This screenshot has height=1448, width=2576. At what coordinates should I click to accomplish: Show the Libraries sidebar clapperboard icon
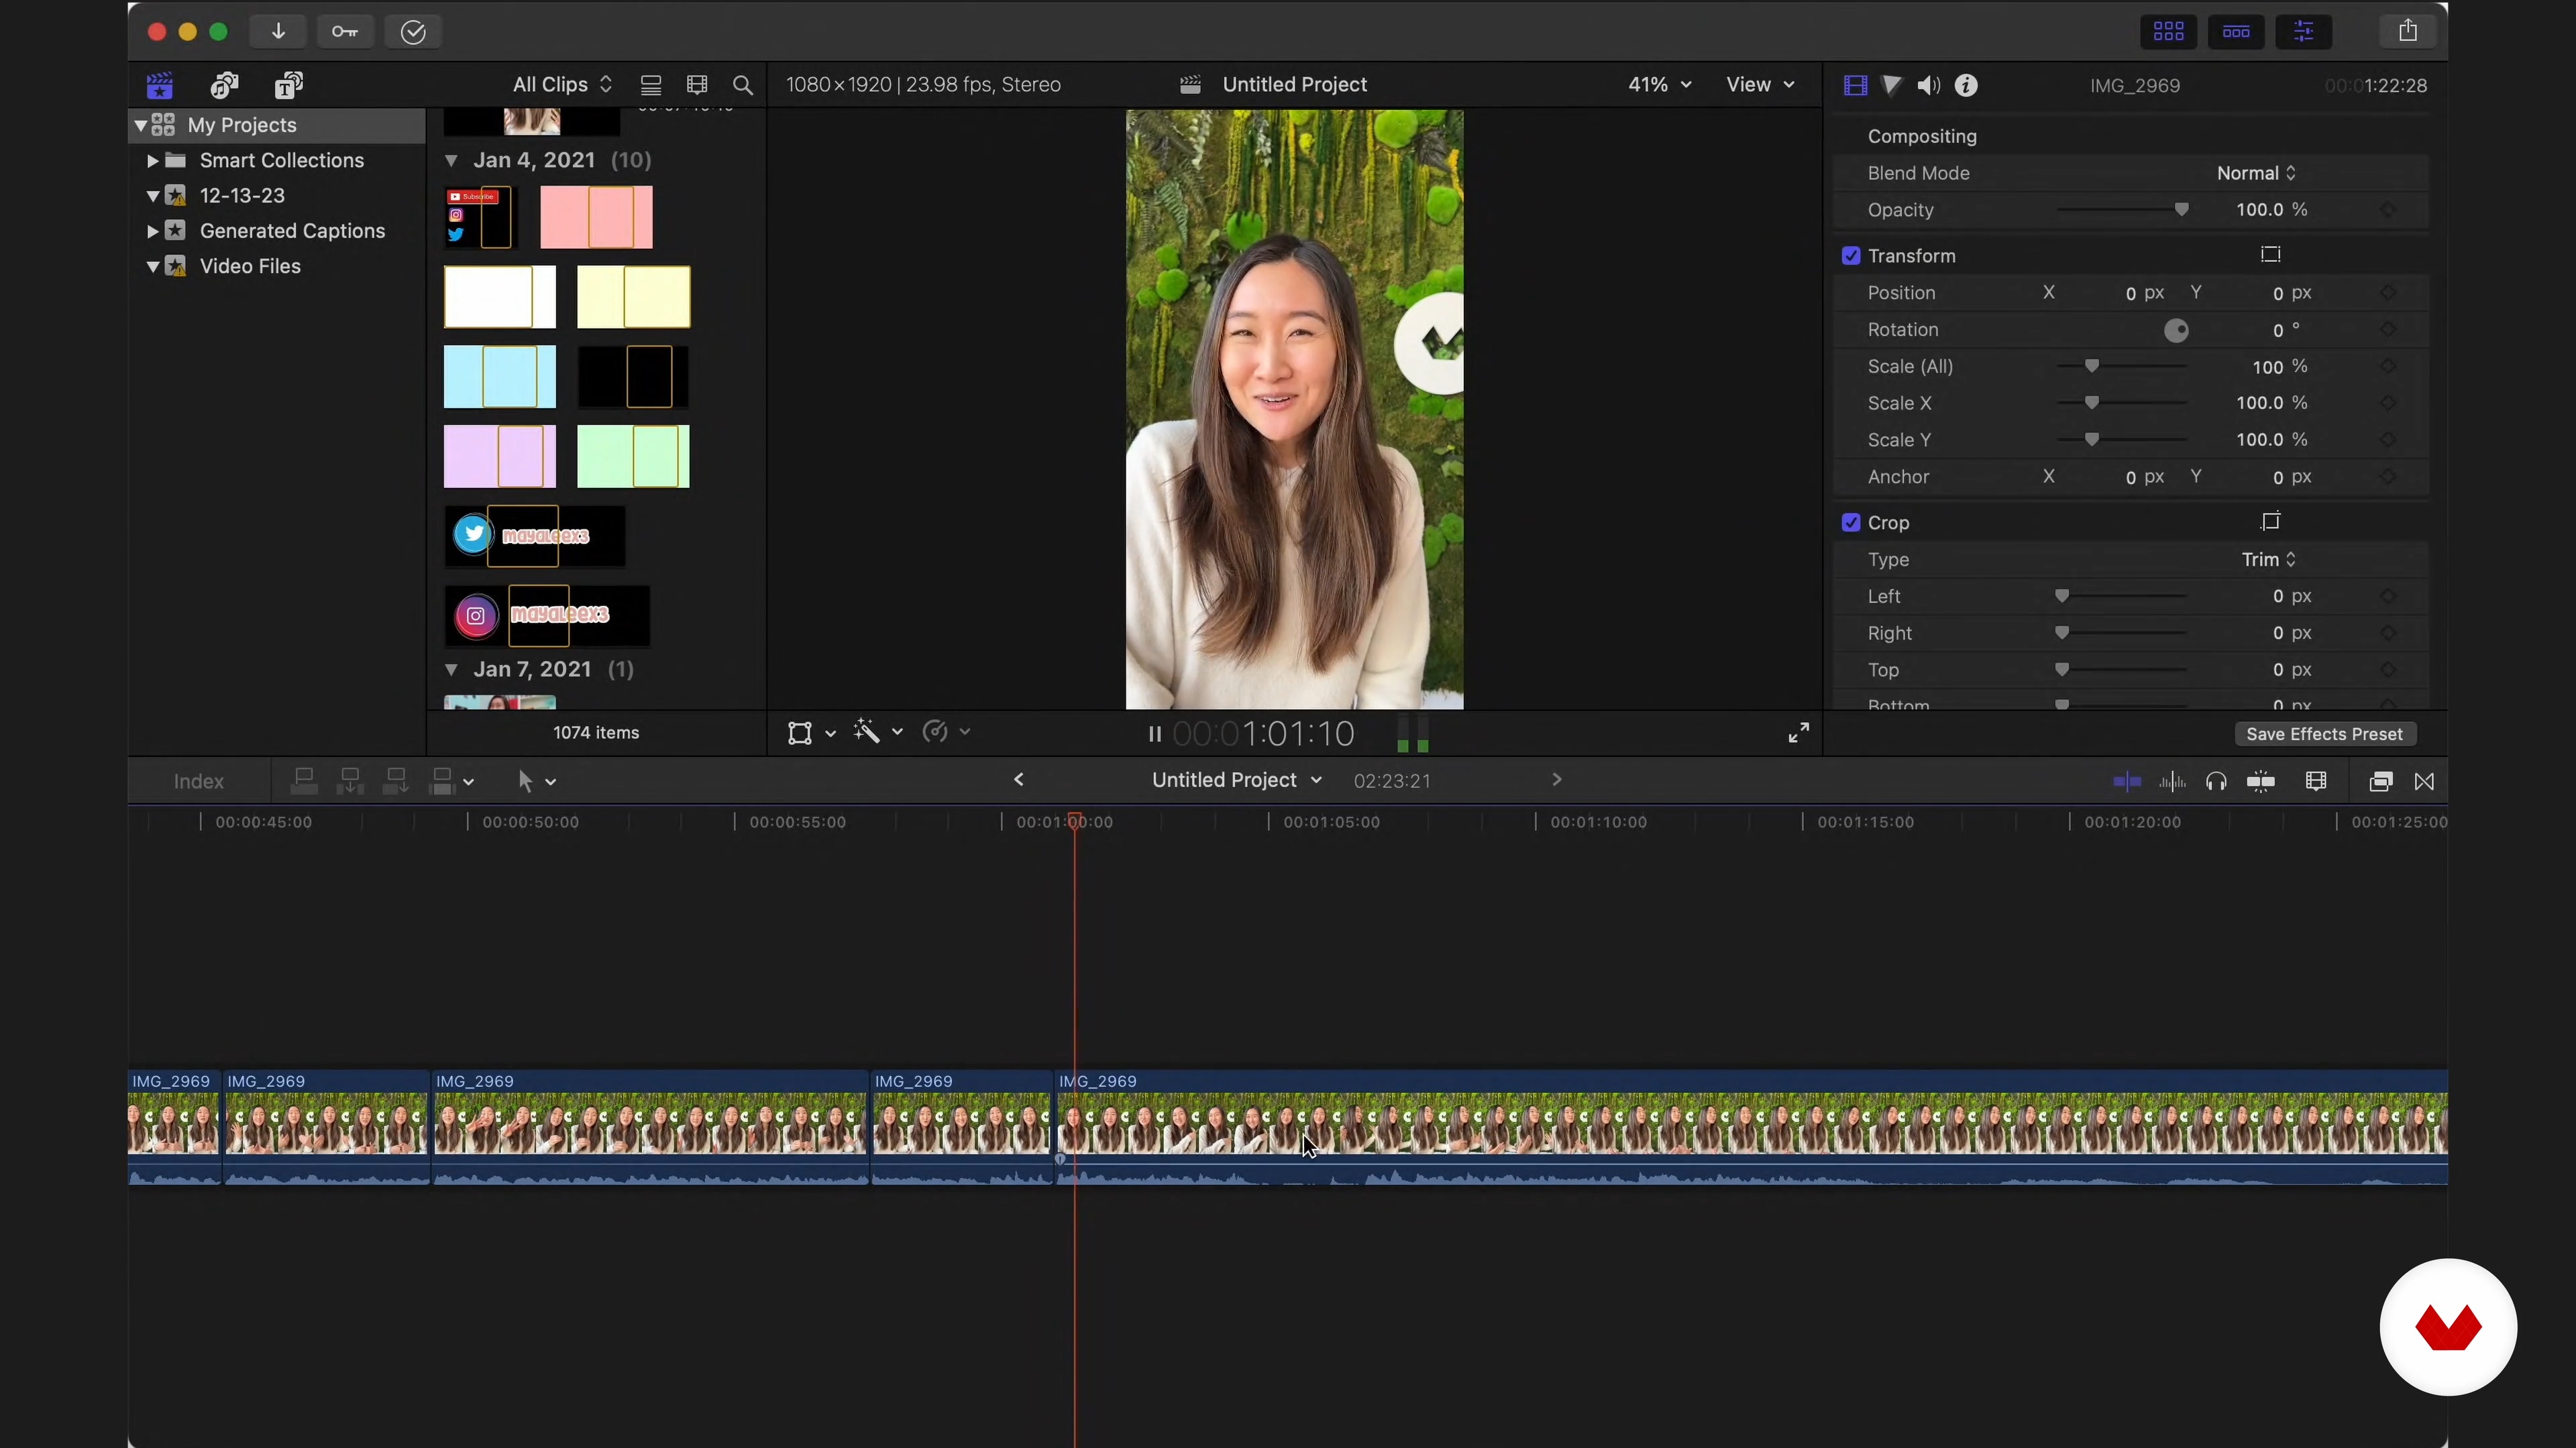coord(160,86)
